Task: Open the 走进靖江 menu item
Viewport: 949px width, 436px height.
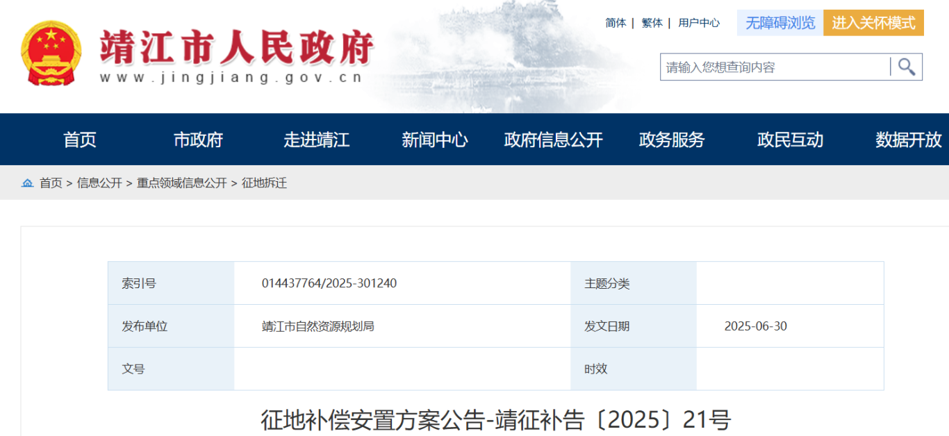Action: click(316, 140)
